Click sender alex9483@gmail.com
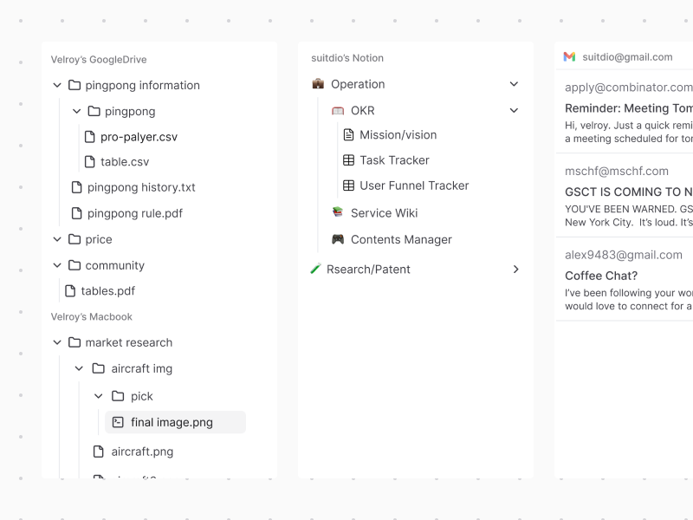Screen dimensions: 693x520 [x=624, y=255]
